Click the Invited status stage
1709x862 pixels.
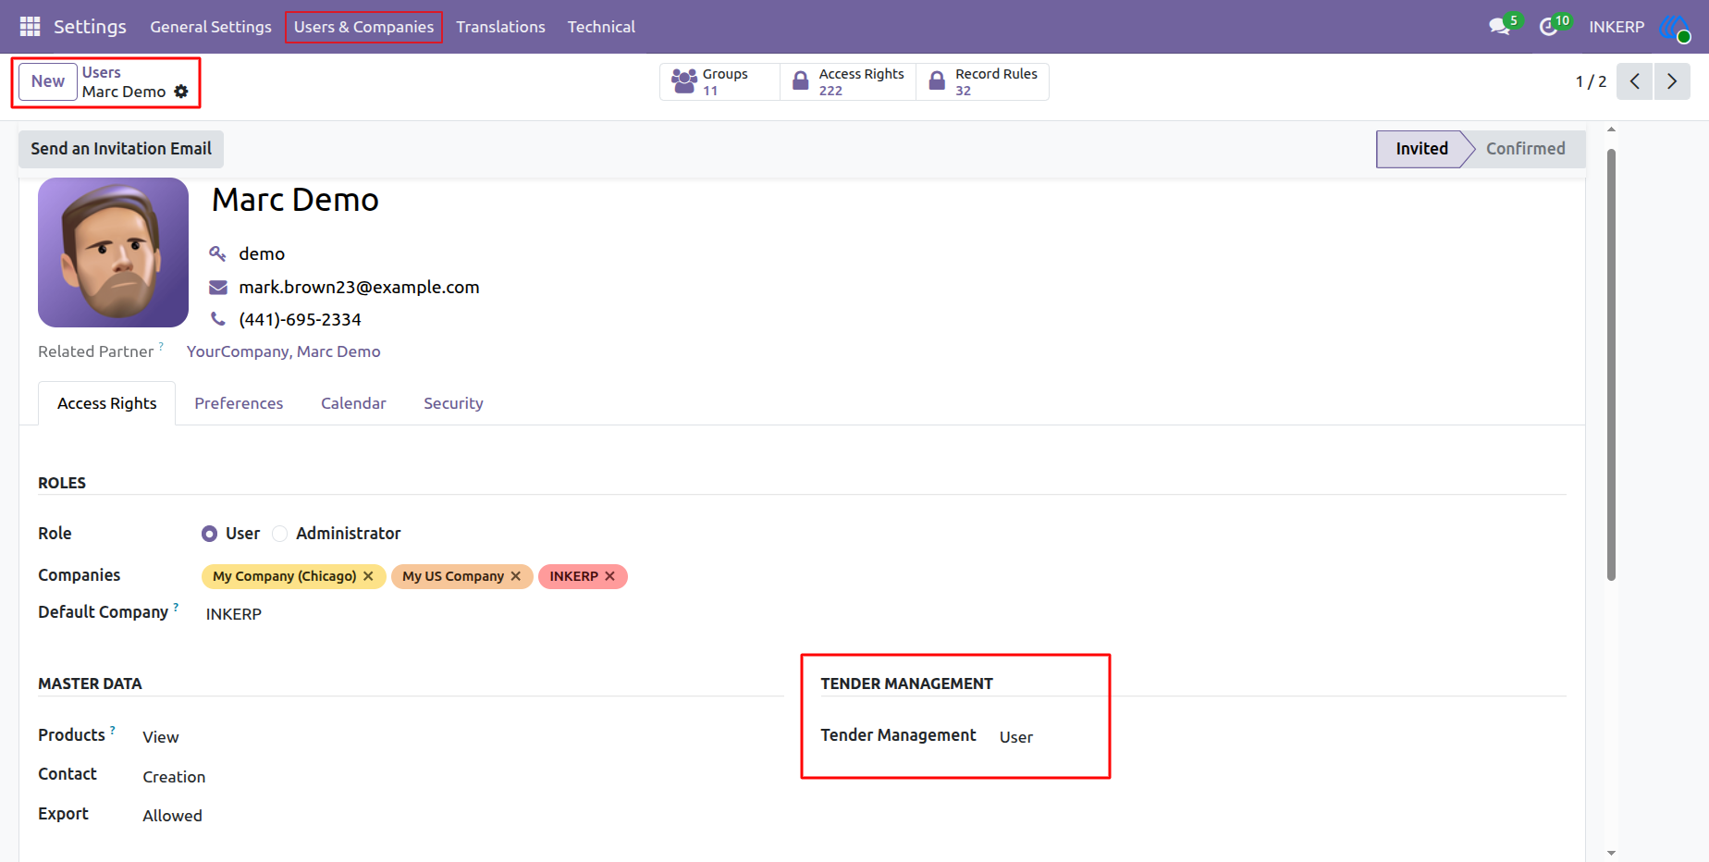click(x=1421, y=149)
